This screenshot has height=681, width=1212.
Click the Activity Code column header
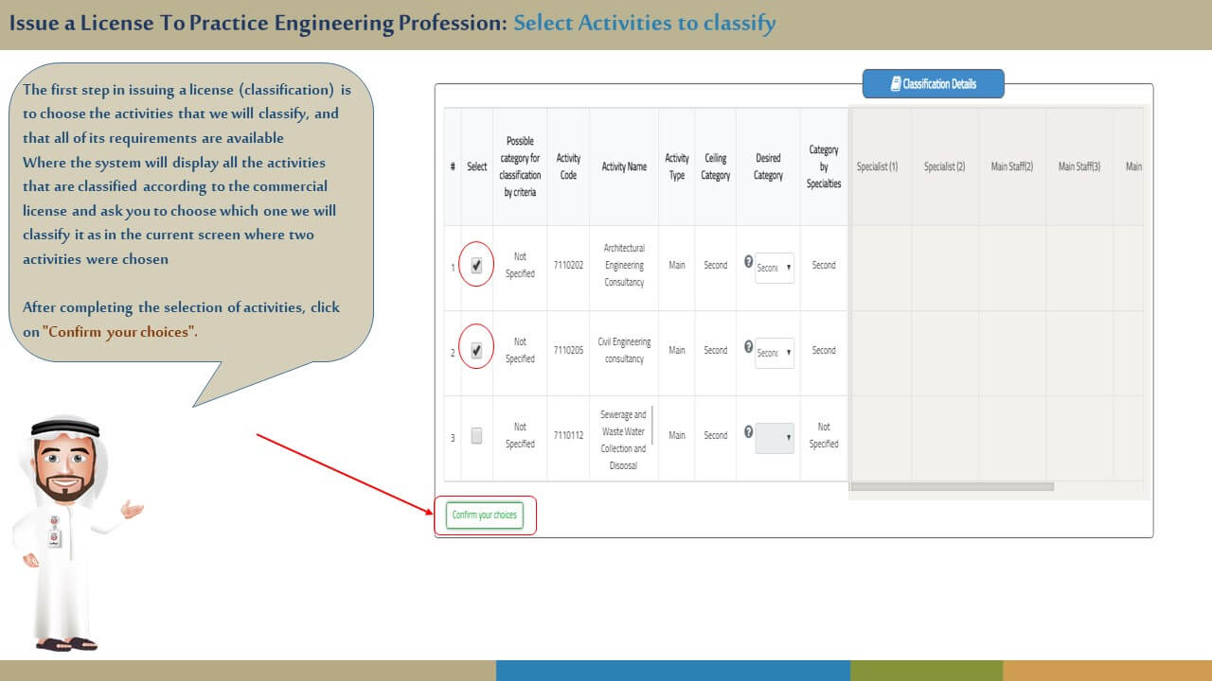(568, 166)
